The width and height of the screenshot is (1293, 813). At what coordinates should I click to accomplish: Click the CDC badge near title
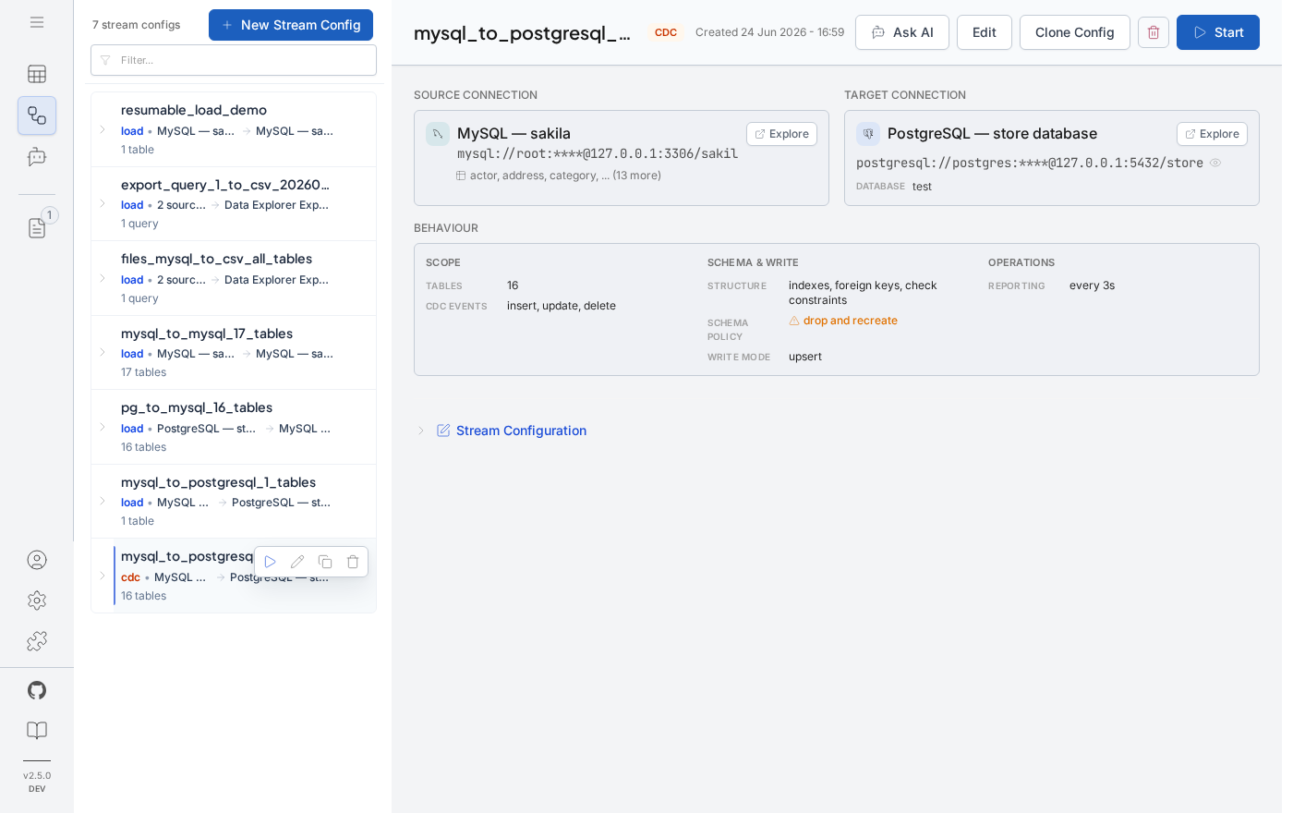pos(666,32)
